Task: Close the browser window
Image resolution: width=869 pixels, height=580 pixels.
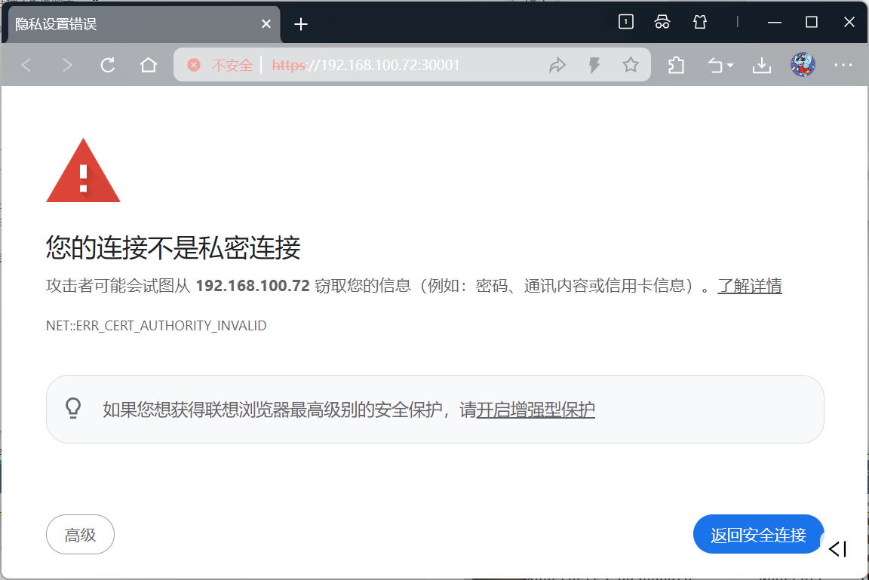Action: pos(849,22)
